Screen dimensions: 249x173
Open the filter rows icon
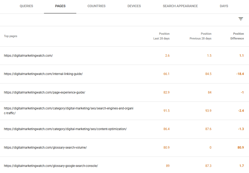click(241, 19)
